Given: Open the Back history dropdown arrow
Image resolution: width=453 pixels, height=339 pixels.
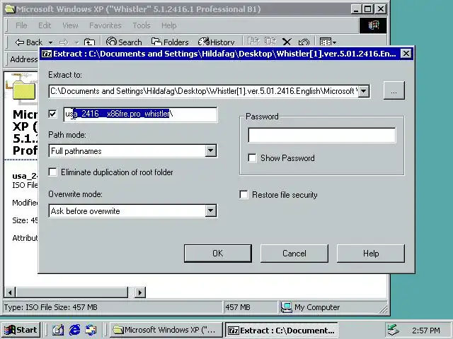Looking at the screenshot, I should point(50,42).
